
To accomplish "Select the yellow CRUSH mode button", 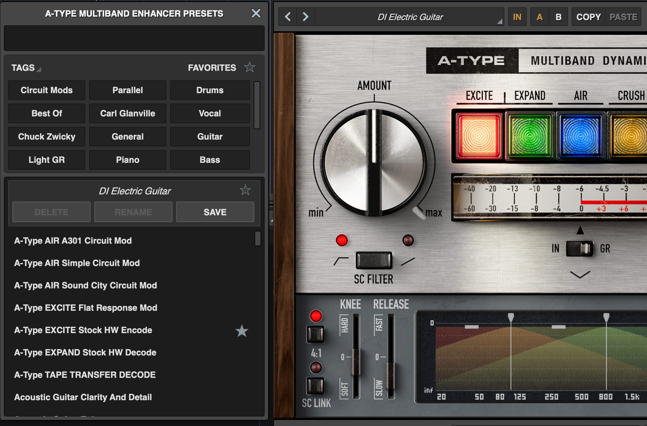I will pos(629,136).
